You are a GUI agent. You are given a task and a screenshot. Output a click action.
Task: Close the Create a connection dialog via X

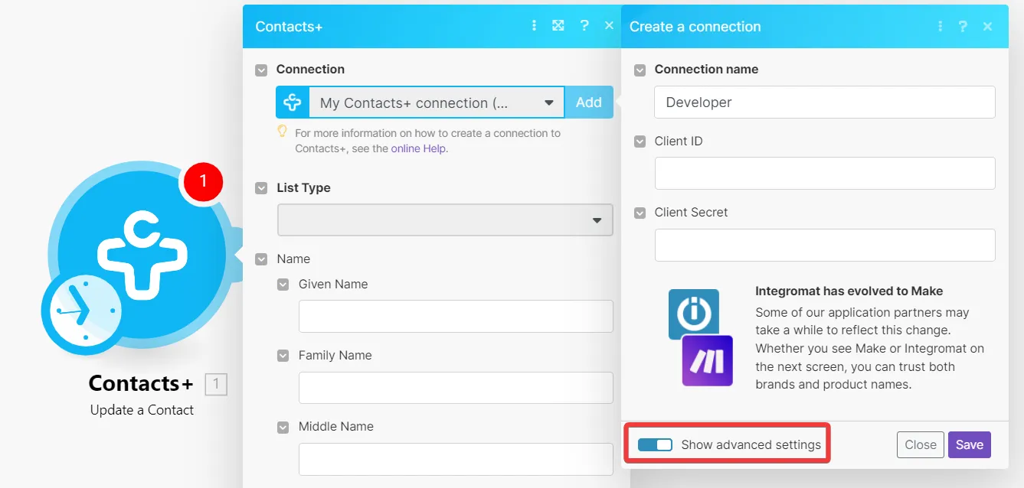(988, 27)
